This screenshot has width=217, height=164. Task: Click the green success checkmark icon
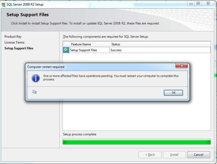pyautogui.click(x=66, y=50)
